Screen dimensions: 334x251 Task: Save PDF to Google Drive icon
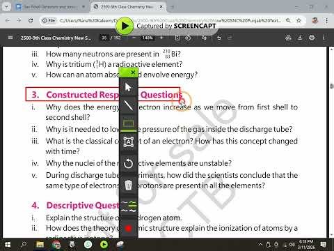point(288,38)
